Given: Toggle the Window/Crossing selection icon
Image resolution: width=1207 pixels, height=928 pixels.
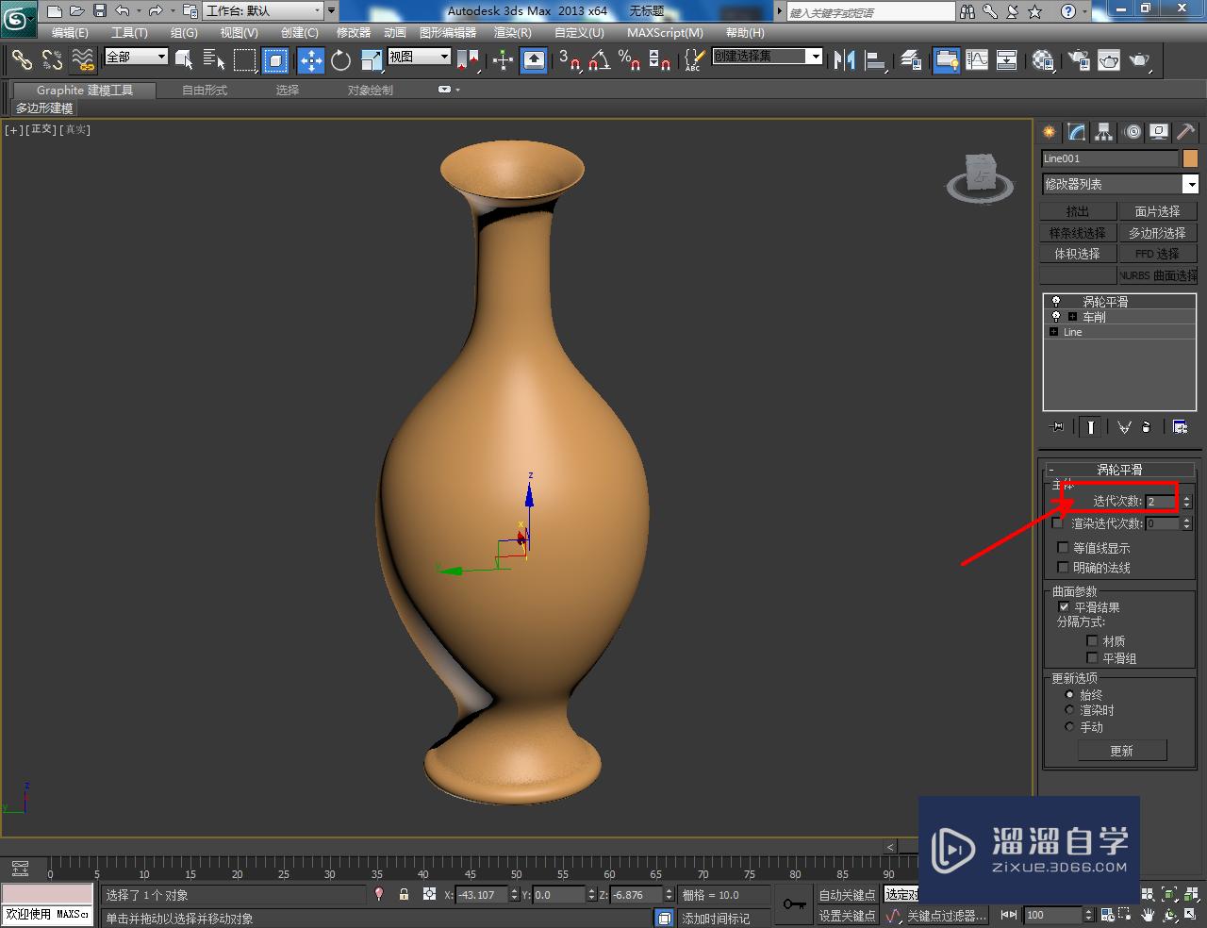Looking at the screenshot, I should (275, 60).
